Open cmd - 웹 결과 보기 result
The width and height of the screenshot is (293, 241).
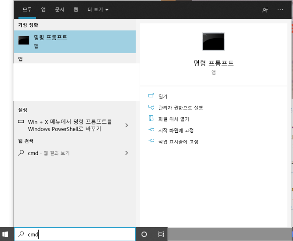tap(75, 153)
